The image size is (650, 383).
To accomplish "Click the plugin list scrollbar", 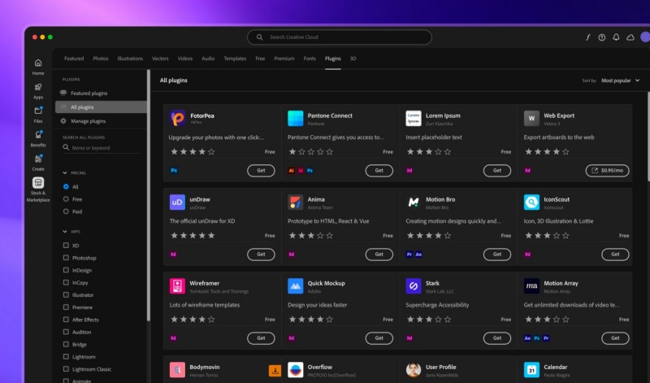I will click(648, 137).
